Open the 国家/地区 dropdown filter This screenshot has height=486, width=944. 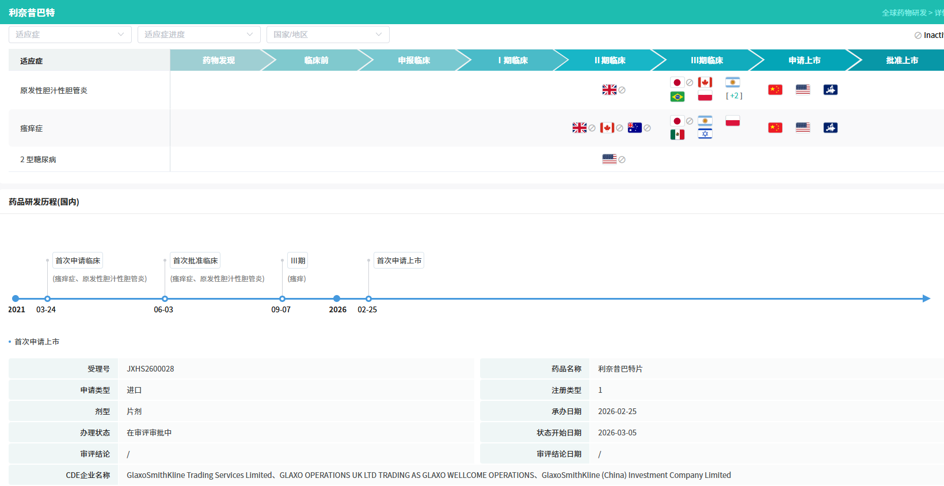click(x=328, y=35)
